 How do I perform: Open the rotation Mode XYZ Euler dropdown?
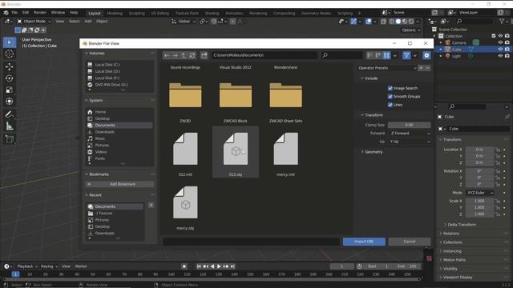[x=480, y=193]
